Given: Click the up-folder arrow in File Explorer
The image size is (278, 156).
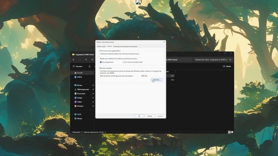Looking at the screenshot, I should coord(86,60).
